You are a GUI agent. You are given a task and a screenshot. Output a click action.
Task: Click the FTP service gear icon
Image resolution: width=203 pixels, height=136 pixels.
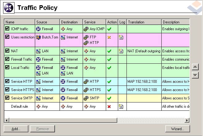pos(86,37)
